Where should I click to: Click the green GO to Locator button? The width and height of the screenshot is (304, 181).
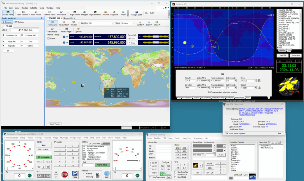[x=43, y=157]
